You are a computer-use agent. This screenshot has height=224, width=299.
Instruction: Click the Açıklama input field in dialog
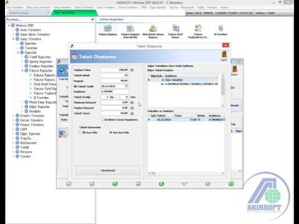point(115,91)
